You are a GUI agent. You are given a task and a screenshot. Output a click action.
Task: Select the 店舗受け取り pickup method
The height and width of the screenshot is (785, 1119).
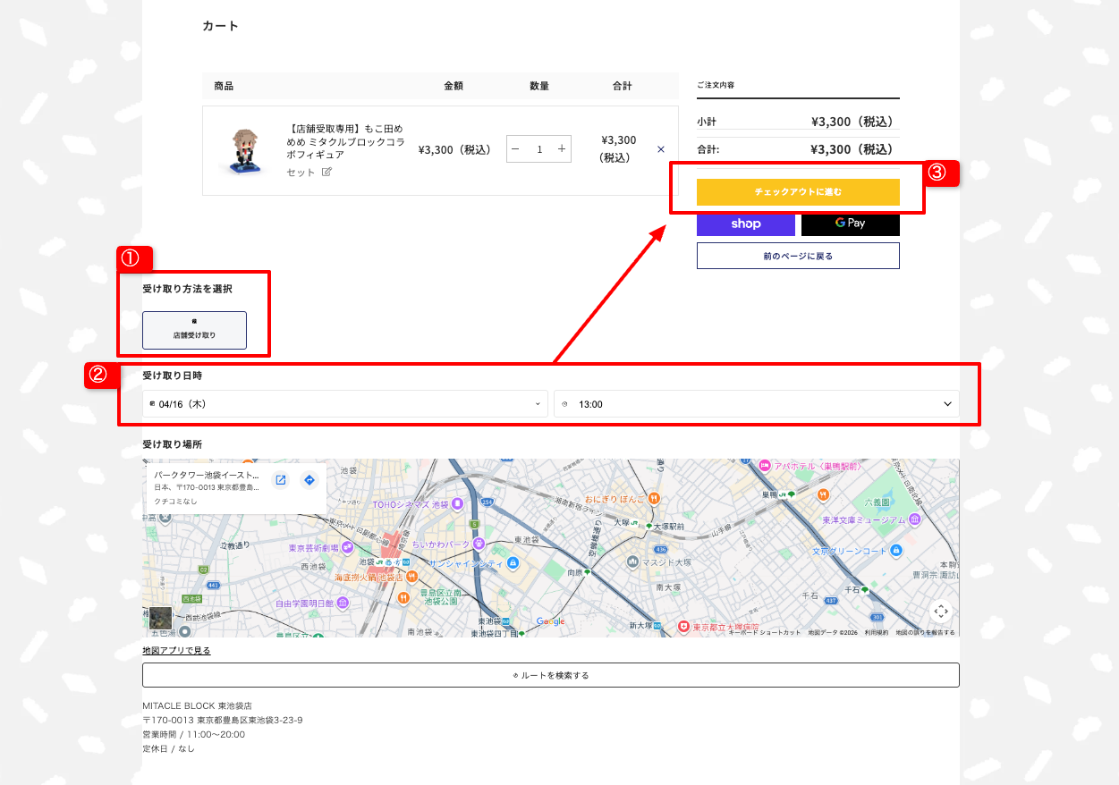pyautogui.click(x=194, y=330)
